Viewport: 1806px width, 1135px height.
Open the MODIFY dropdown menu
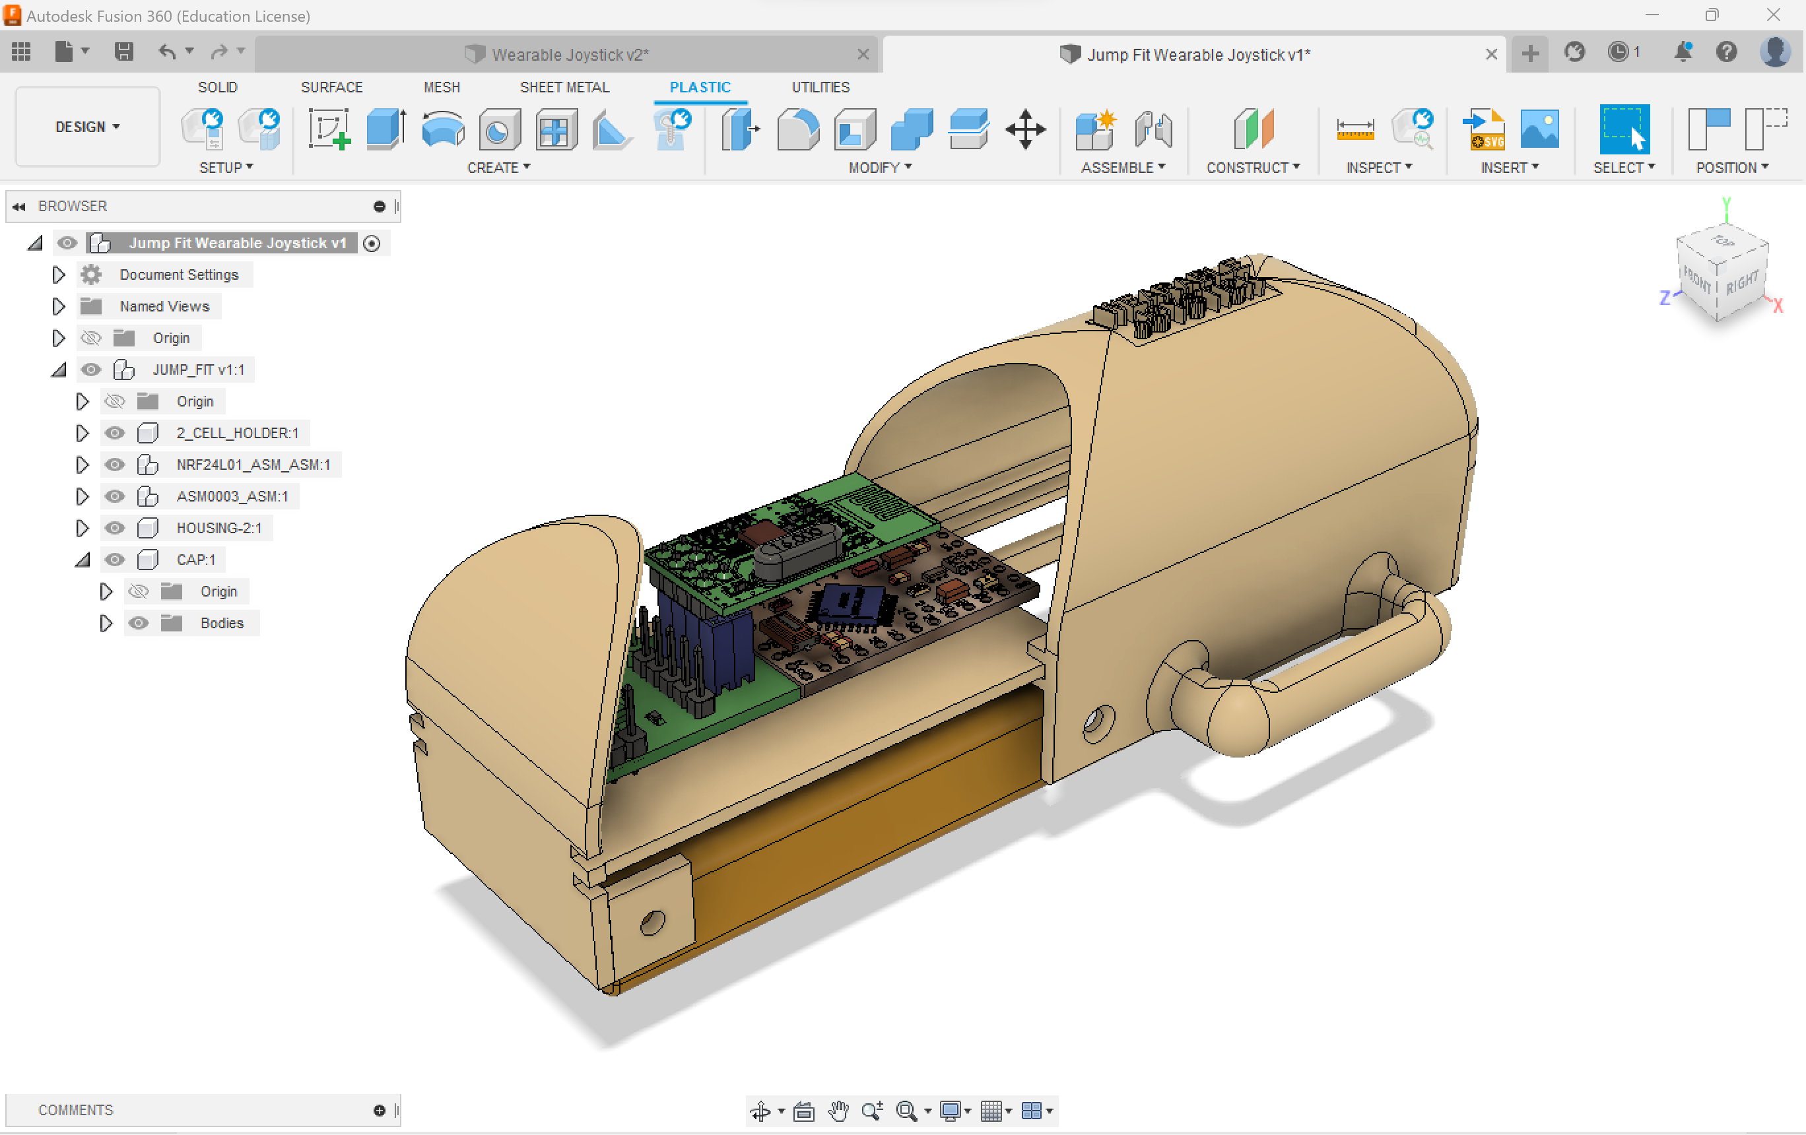879,167
